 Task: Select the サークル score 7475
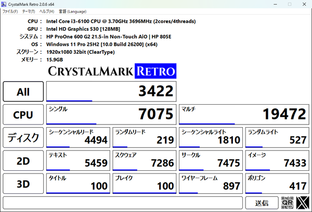pyautogui.click(x=229, y=163)
